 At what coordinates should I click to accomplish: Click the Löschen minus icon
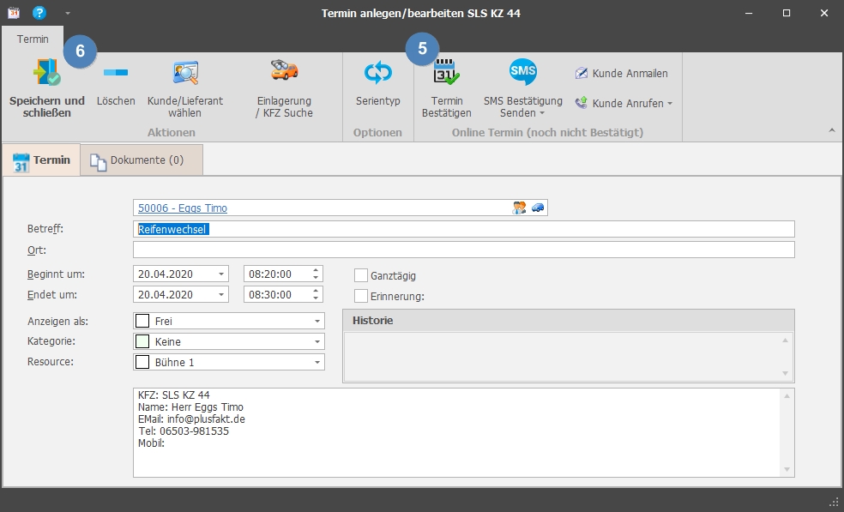tap(116, 72)
